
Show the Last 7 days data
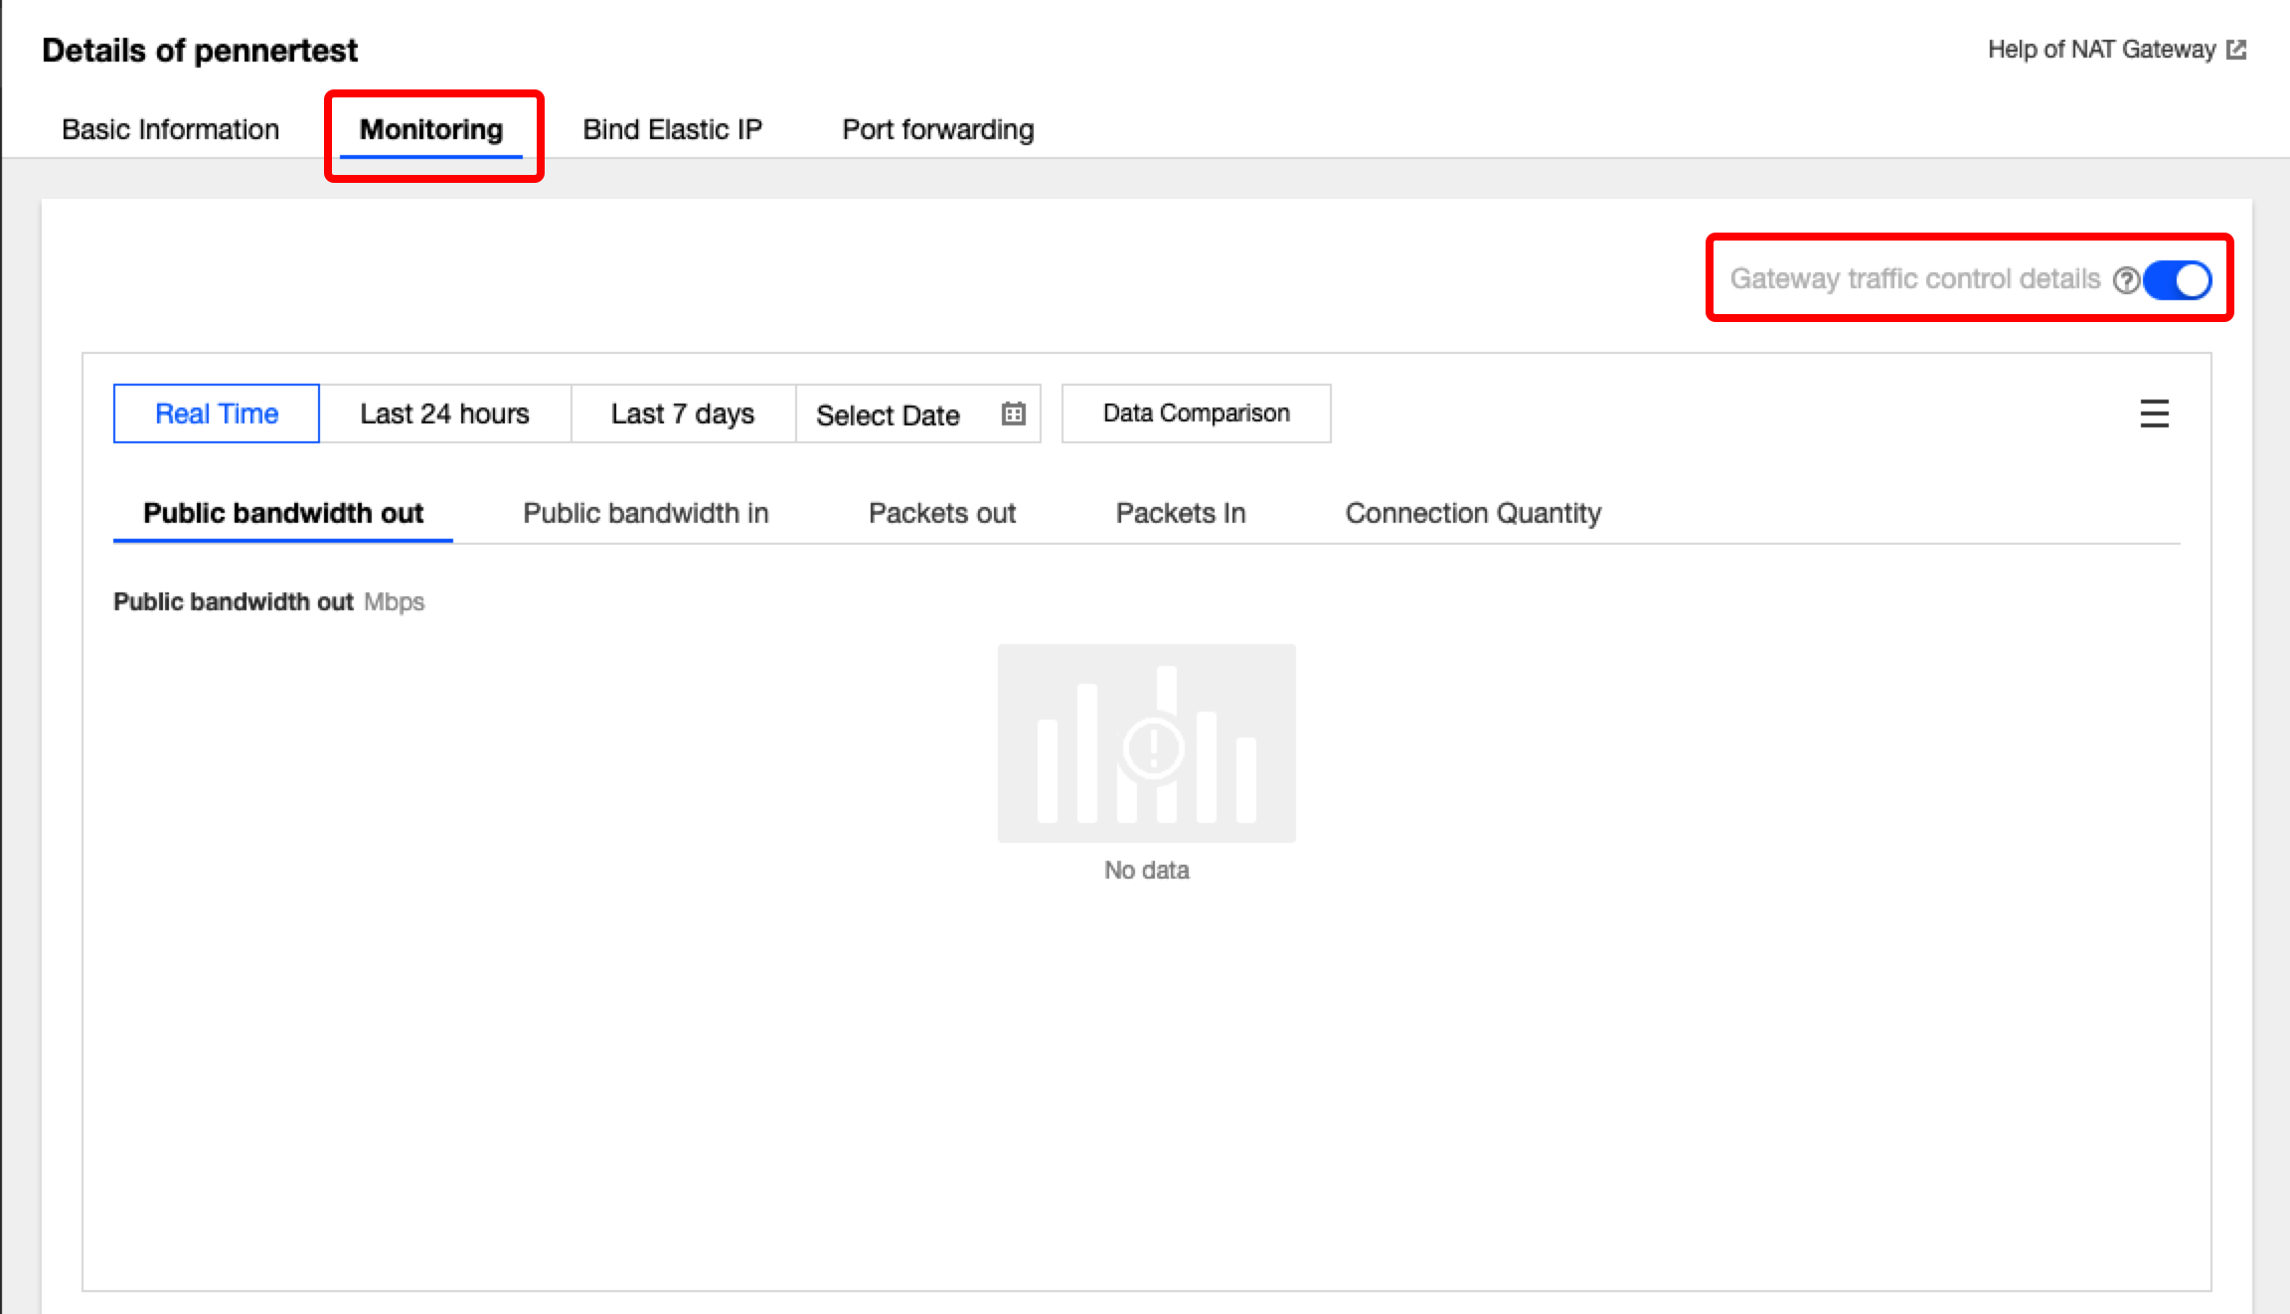[x=682, y=413]
